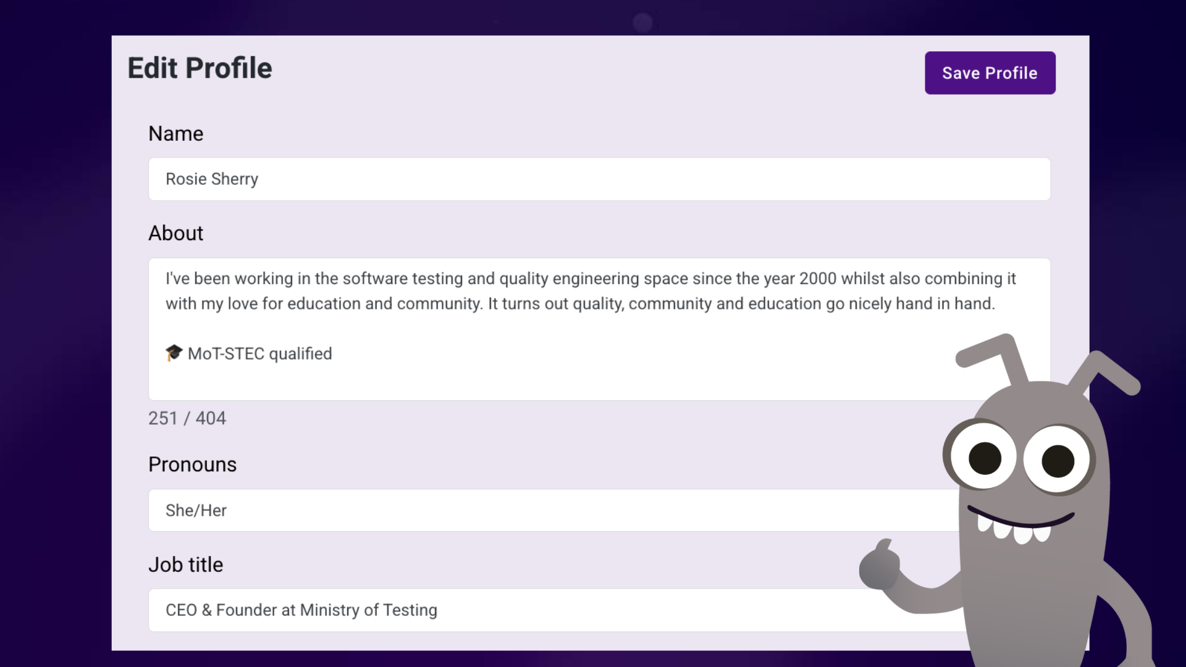Click the Pronouns label text

click(192, 464)
